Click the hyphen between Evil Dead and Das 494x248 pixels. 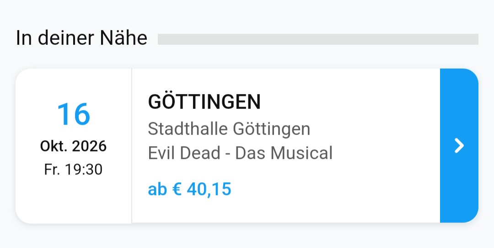pos(227,154)
